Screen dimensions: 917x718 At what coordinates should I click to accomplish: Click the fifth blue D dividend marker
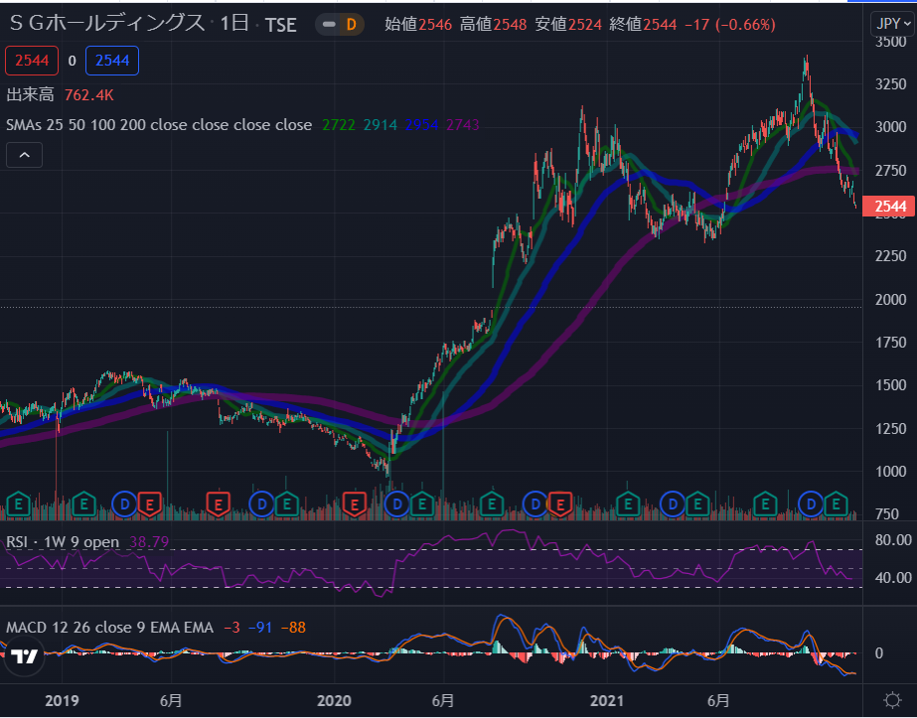point(672,504)
